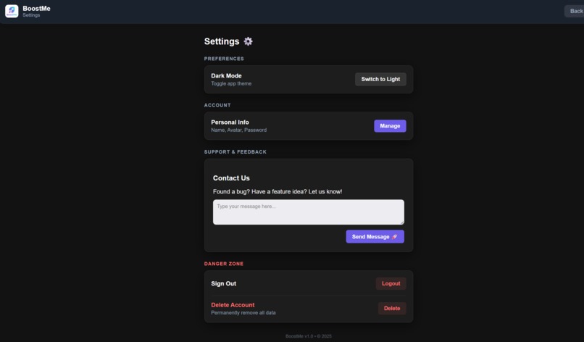The height and width of the screenshot is (342, 584).
Task: Send the contact message
Action: [375, 236]
